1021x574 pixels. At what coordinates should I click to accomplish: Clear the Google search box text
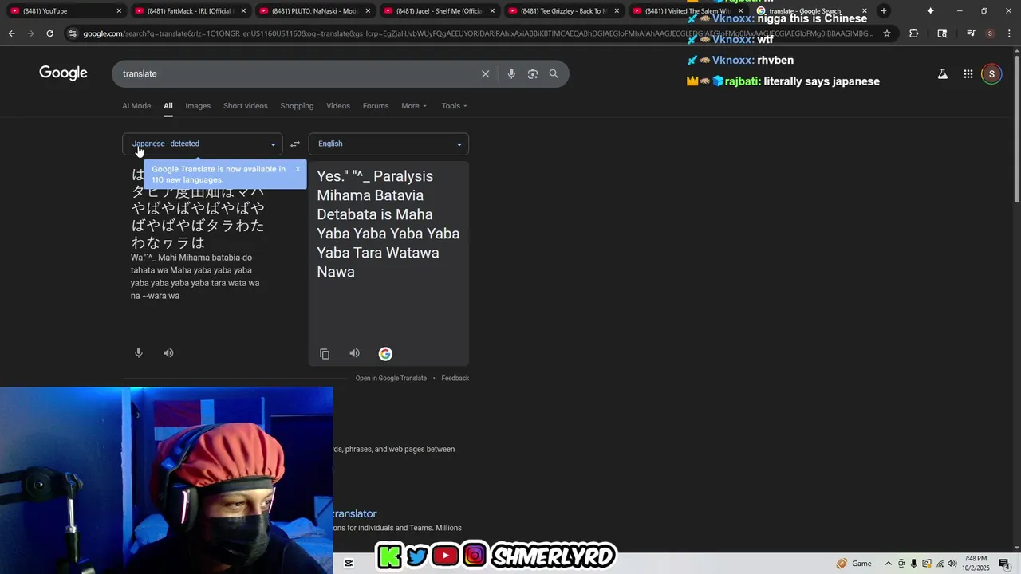(x=485, y=73)
